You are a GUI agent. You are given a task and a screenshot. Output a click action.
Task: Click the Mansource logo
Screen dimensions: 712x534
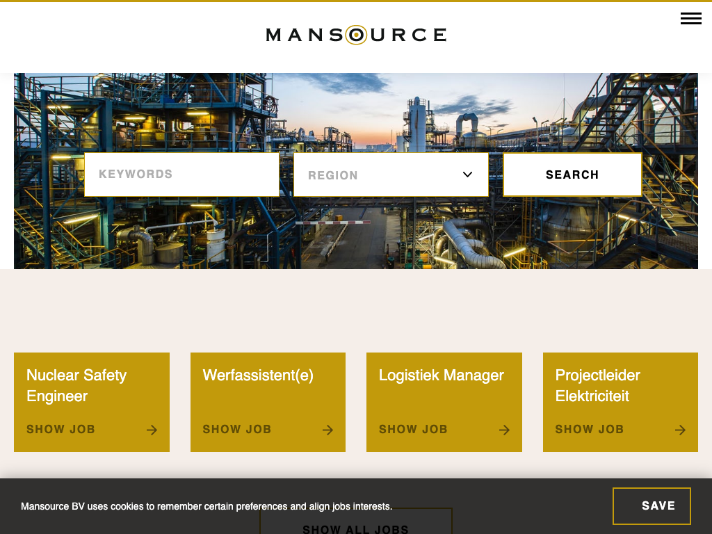click(356, 35)
